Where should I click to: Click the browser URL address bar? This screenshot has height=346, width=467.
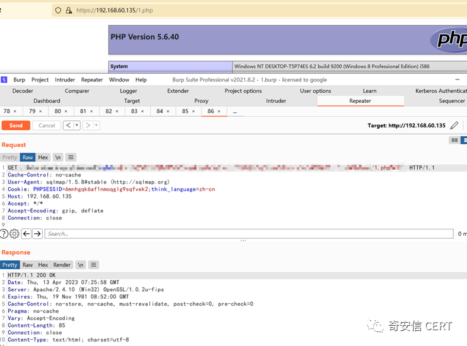point(259,11)
